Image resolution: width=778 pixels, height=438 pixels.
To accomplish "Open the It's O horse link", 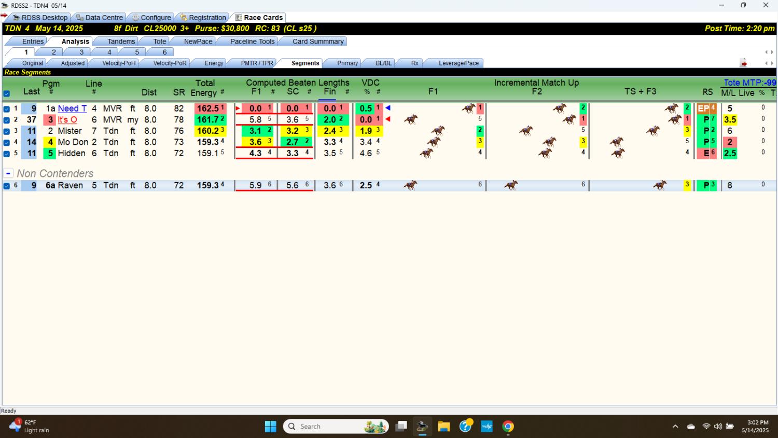I will click(67, 120).
